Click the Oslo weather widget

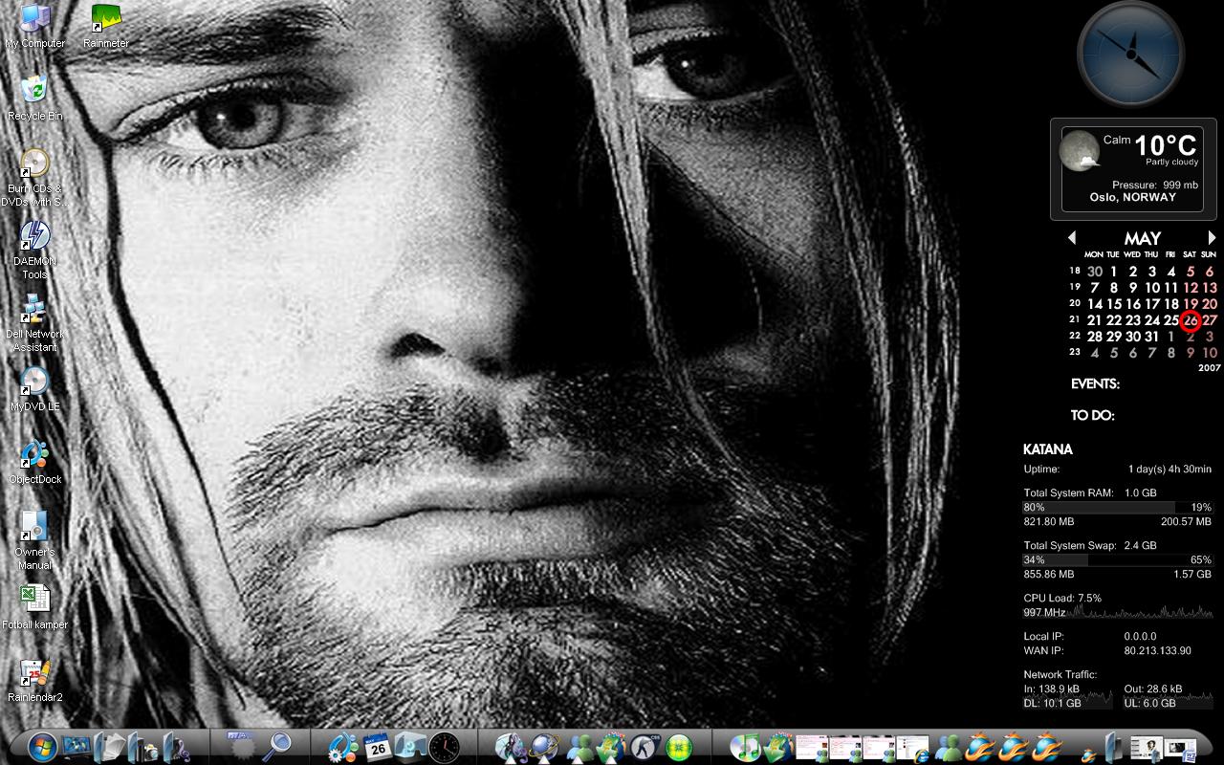(1126, 168)
